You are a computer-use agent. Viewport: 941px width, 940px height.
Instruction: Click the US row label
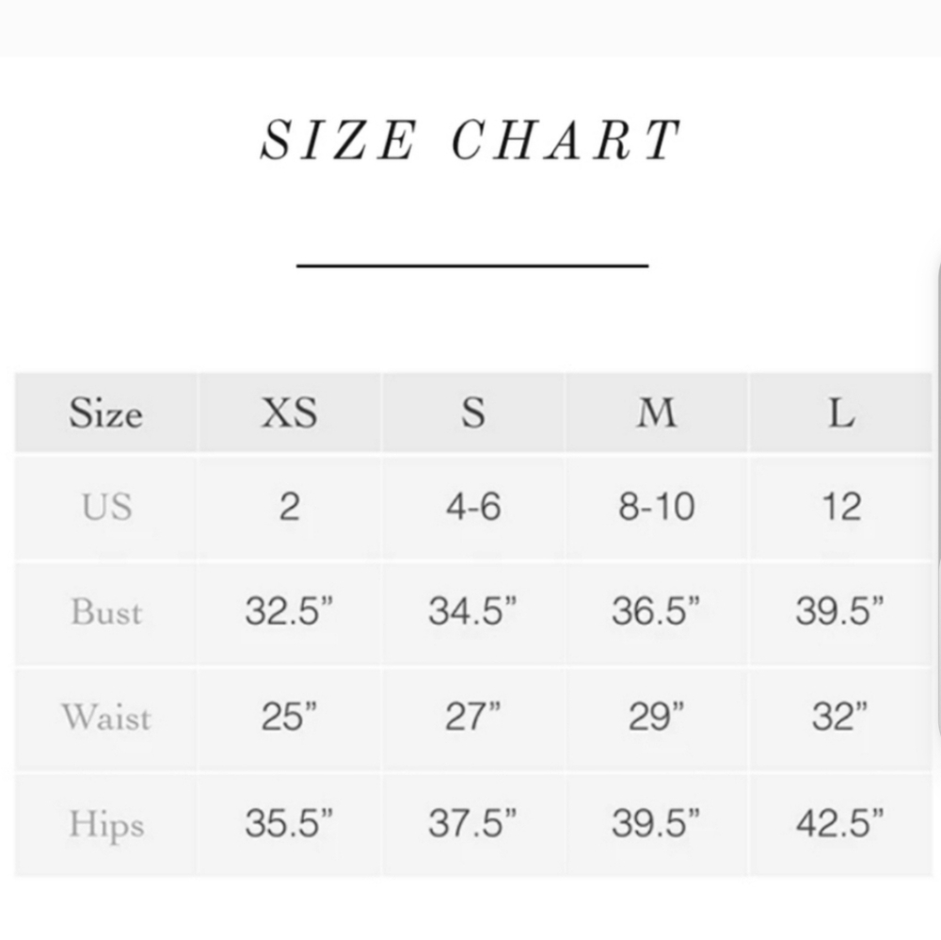point(105,507)
